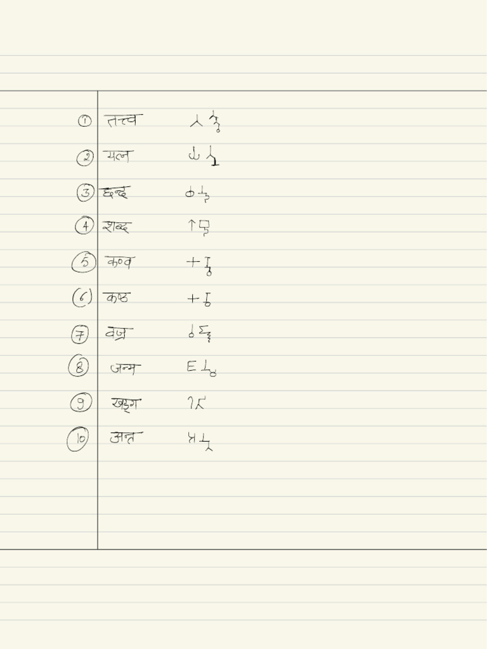The image size is (487, 649).
Task: Select the handwritten word कष्ट
Action: pyautogui.click(x=118, y=297)
